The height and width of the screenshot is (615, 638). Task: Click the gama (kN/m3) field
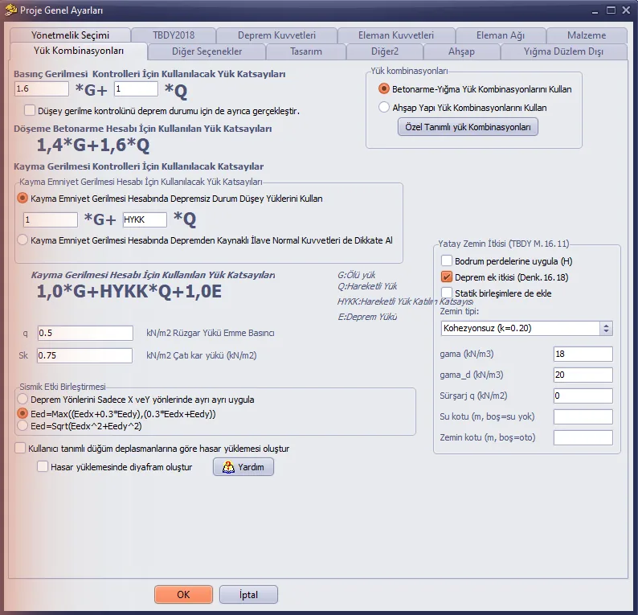pos(583,354)
